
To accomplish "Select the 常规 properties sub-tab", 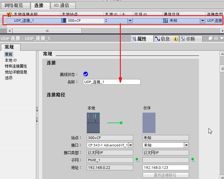I will pyautogui.click(x=10, y=47).
